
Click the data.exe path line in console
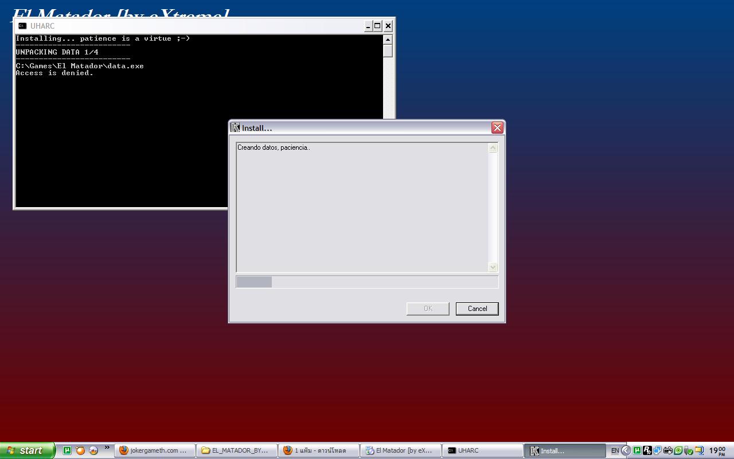[x=80, y=66]
